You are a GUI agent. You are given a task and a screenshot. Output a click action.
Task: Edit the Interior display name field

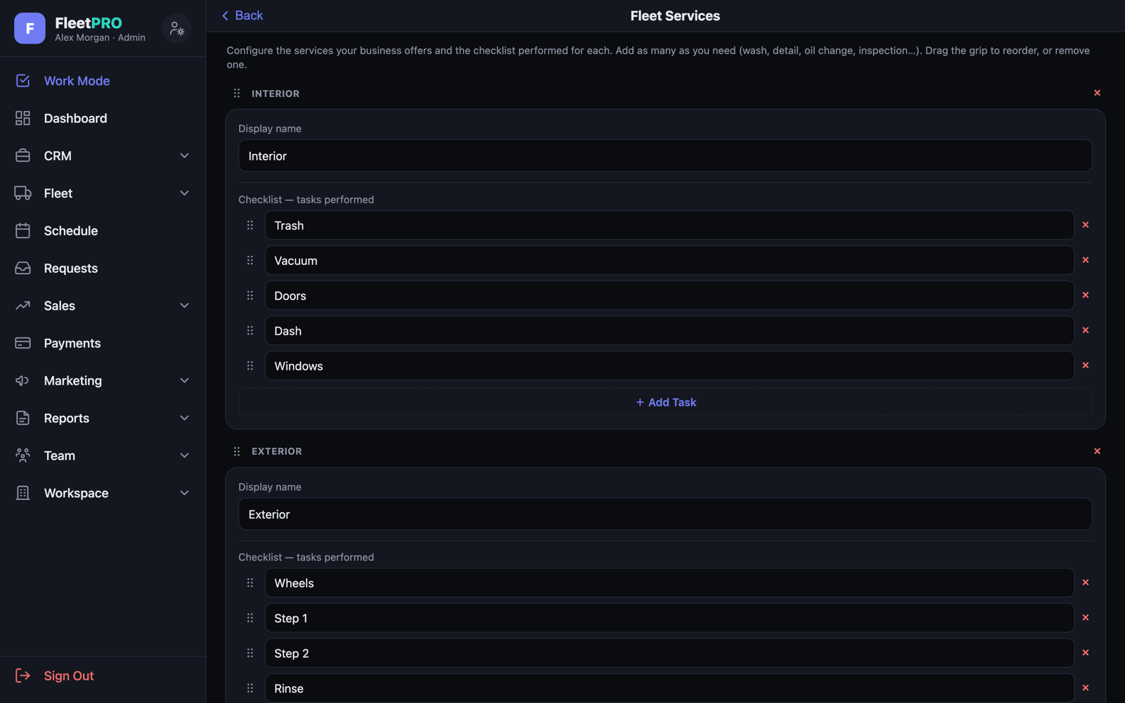(665, 155)
